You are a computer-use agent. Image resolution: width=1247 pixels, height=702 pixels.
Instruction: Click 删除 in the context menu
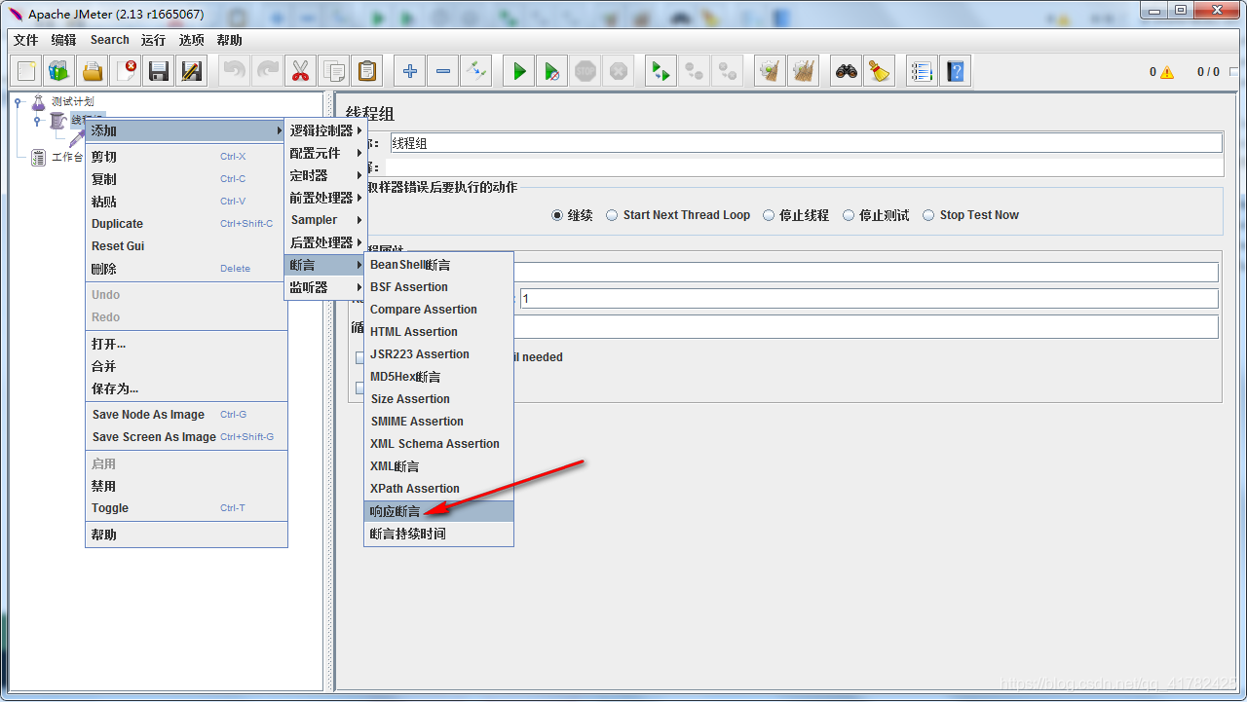pyautogui.click(x=186, y=269)
